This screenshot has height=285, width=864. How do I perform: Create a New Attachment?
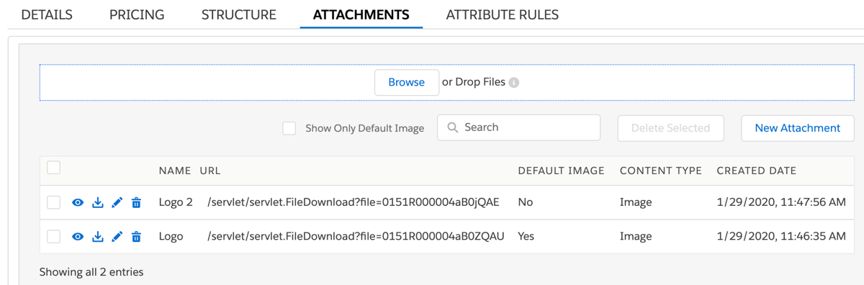tap(798, 128)
